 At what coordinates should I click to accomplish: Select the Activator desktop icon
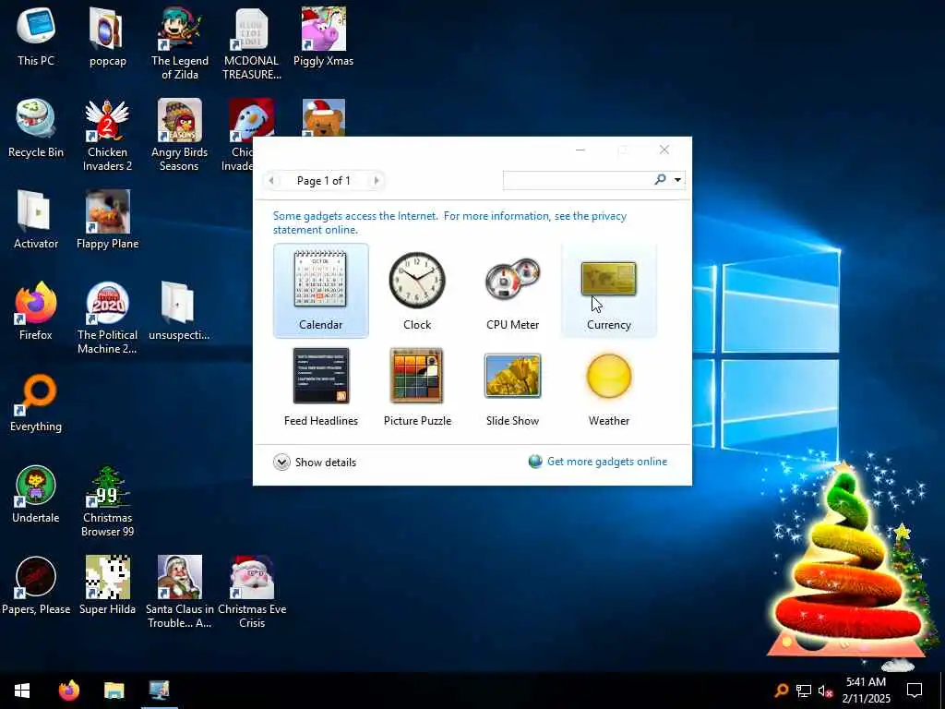36,220
